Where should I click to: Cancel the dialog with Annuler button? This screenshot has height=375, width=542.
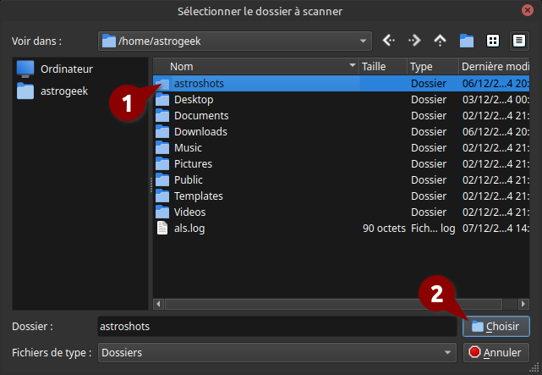coord(496,352)
